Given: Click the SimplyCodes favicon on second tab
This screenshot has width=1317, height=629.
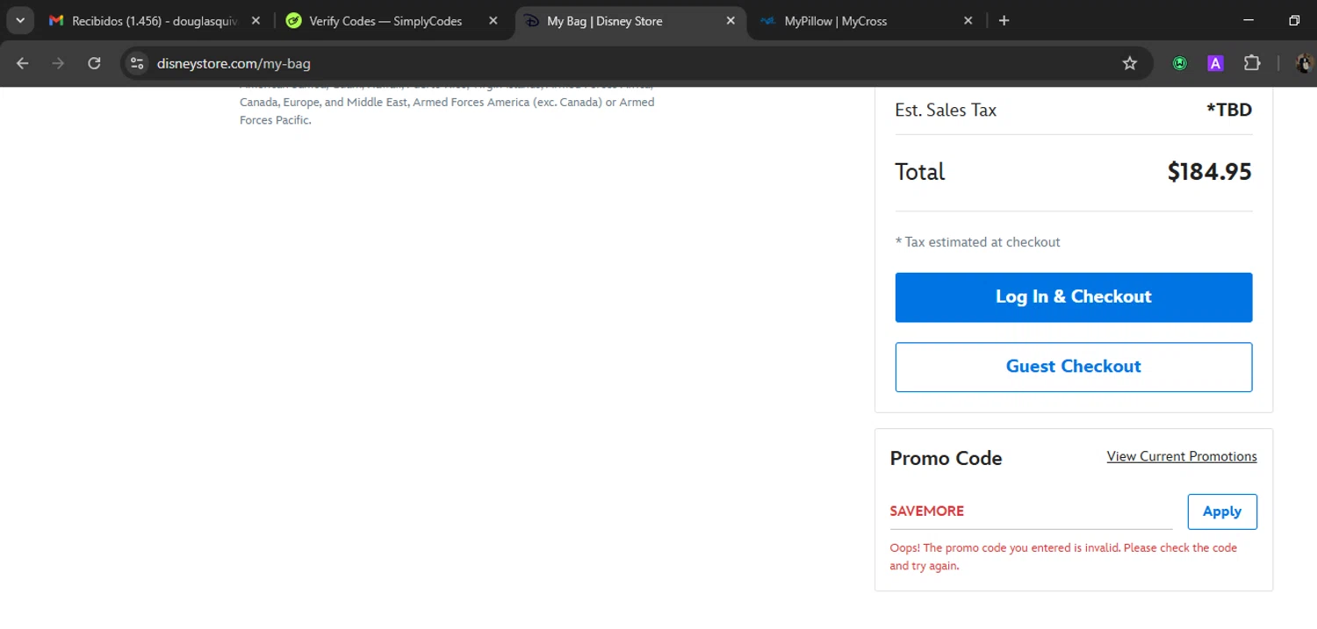Looking at the screenshot, I should pos(293,21).
